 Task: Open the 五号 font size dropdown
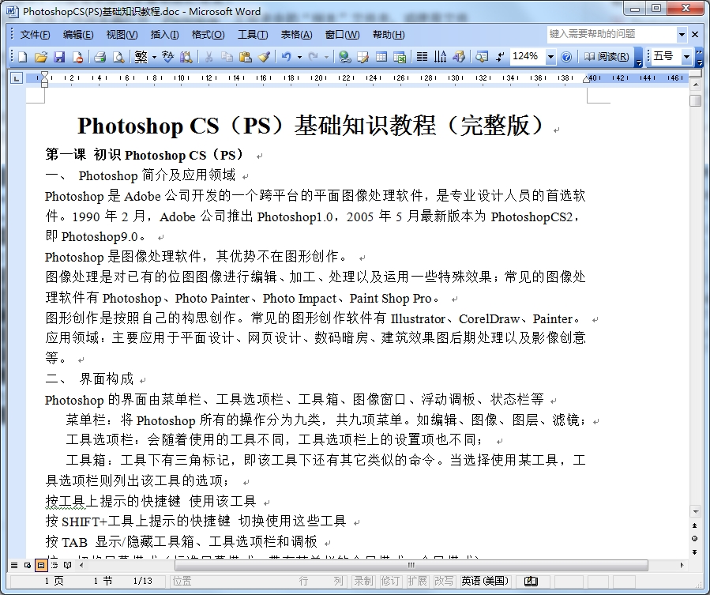click(686, 57)
